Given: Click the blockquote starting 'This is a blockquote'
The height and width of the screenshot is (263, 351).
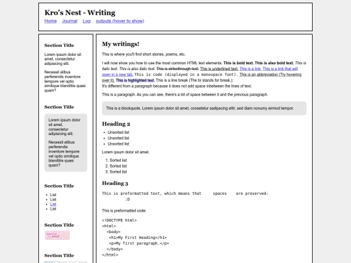Looking at the screenshot, I should [204, 108].
